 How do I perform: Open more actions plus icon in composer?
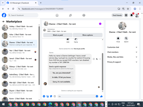pos(44,96)
